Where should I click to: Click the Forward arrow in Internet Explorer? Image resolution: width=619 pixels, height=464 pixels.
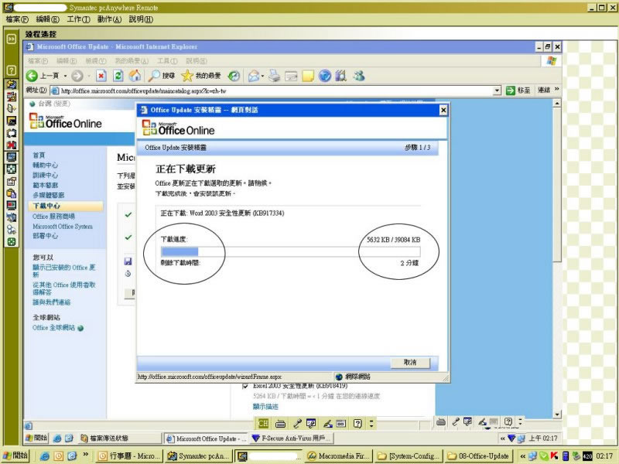(77, 76)
